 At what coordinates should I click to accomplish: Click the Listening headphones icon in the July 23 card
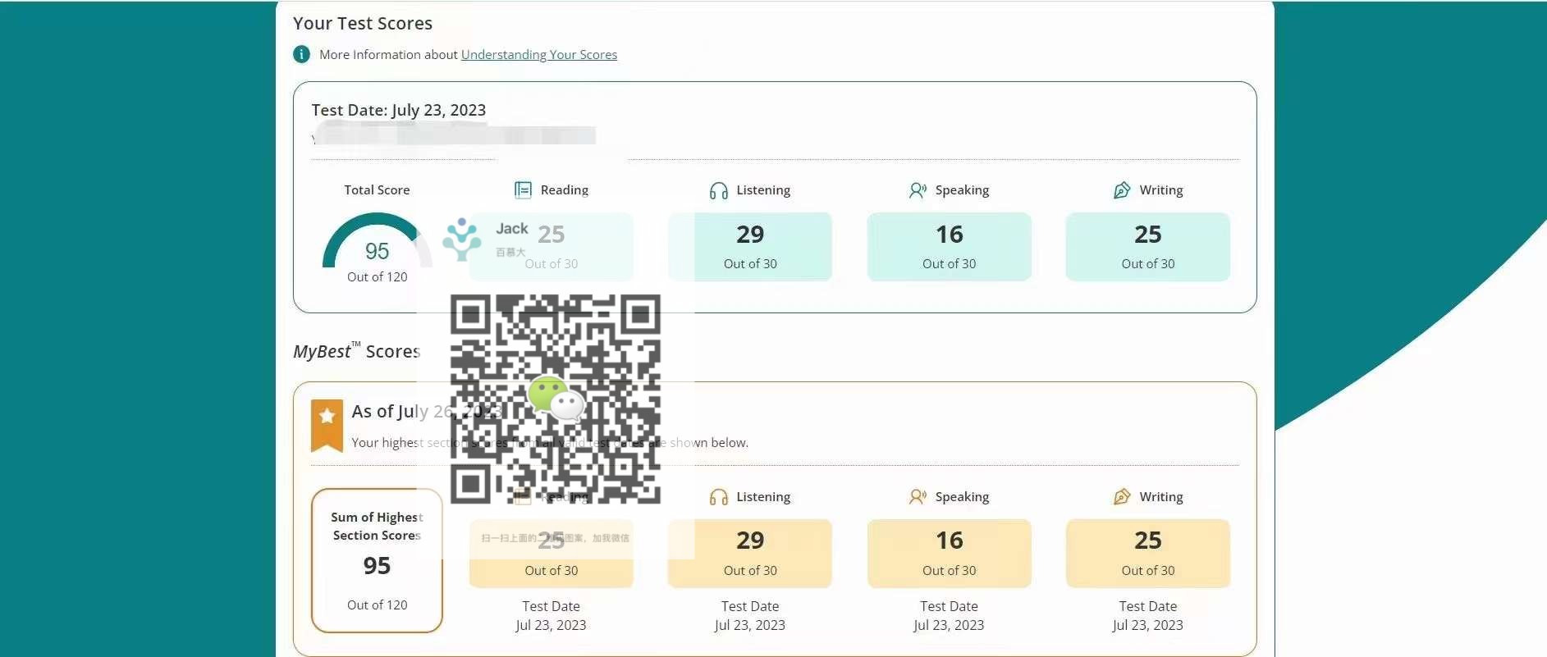click(x=718, y=190)
